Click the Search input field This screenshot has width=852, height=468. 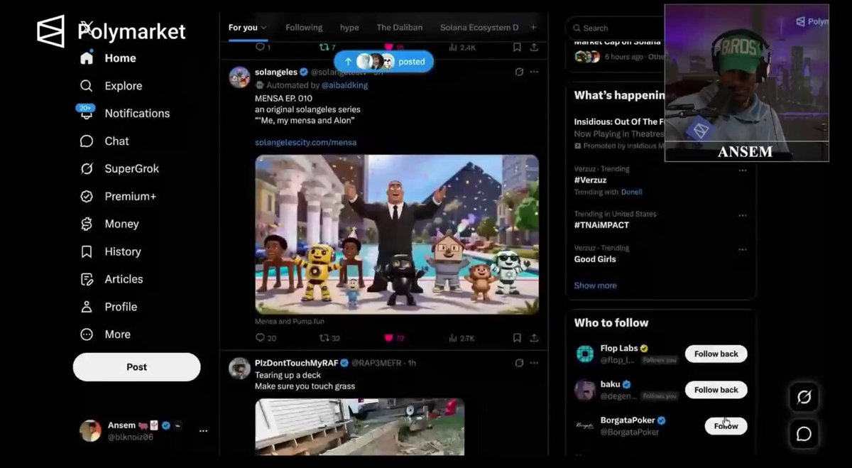(x=614, y=28)
